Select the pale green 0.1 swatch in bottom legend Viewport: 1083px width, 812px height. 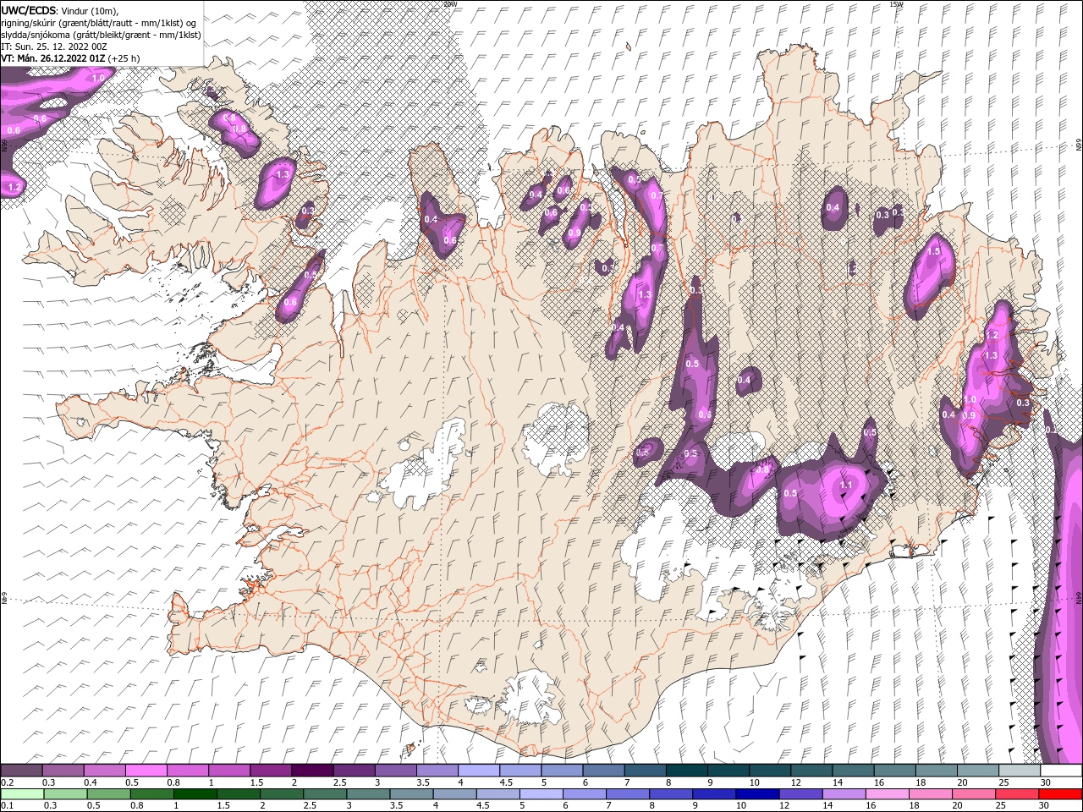(x=22, y=794)
